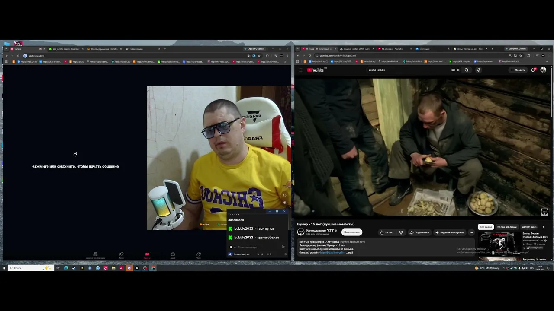Click the Windows taskbar search box
Screen dimensions: 554x311
pyautogui.click(x=30, y=268)
